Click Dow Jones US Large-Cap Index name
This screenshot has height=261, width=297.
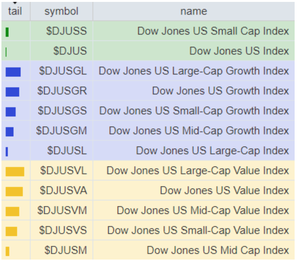[212, 151]
